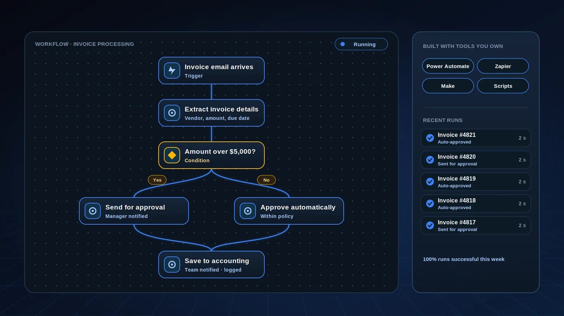Click the action icon on Save to accounting
The height and width of the screenshot is (316, 564).
pos(172,265)
